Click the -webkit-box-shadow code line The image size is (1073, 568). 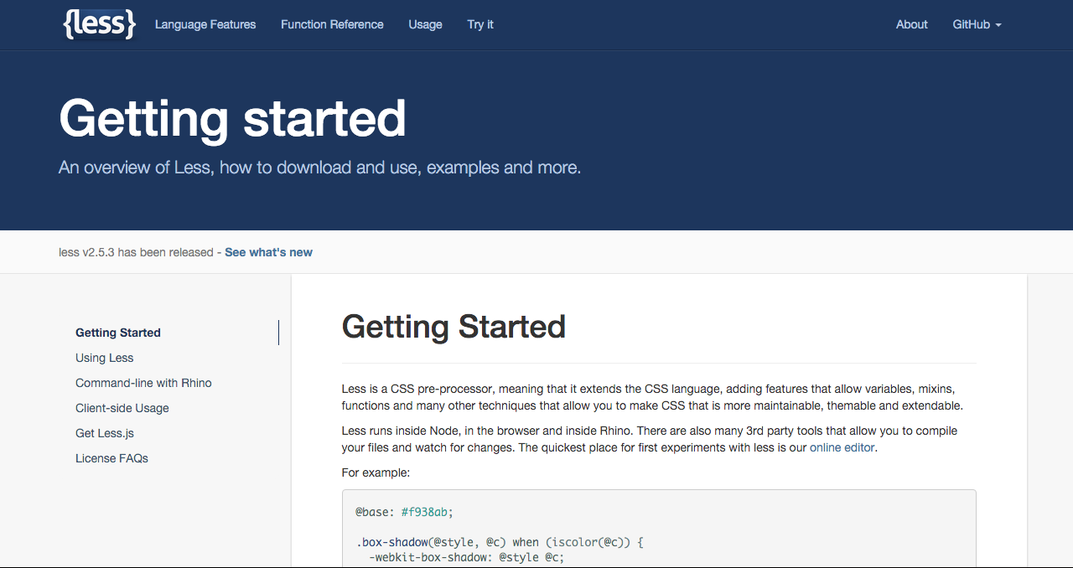[465, 556]
